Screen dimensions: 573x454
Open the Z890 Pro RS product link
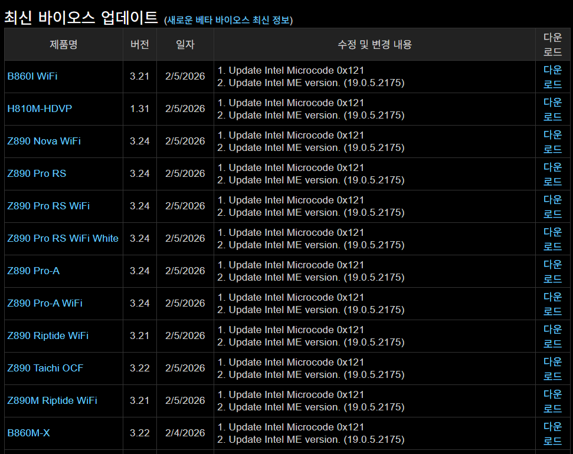point(37,173)
